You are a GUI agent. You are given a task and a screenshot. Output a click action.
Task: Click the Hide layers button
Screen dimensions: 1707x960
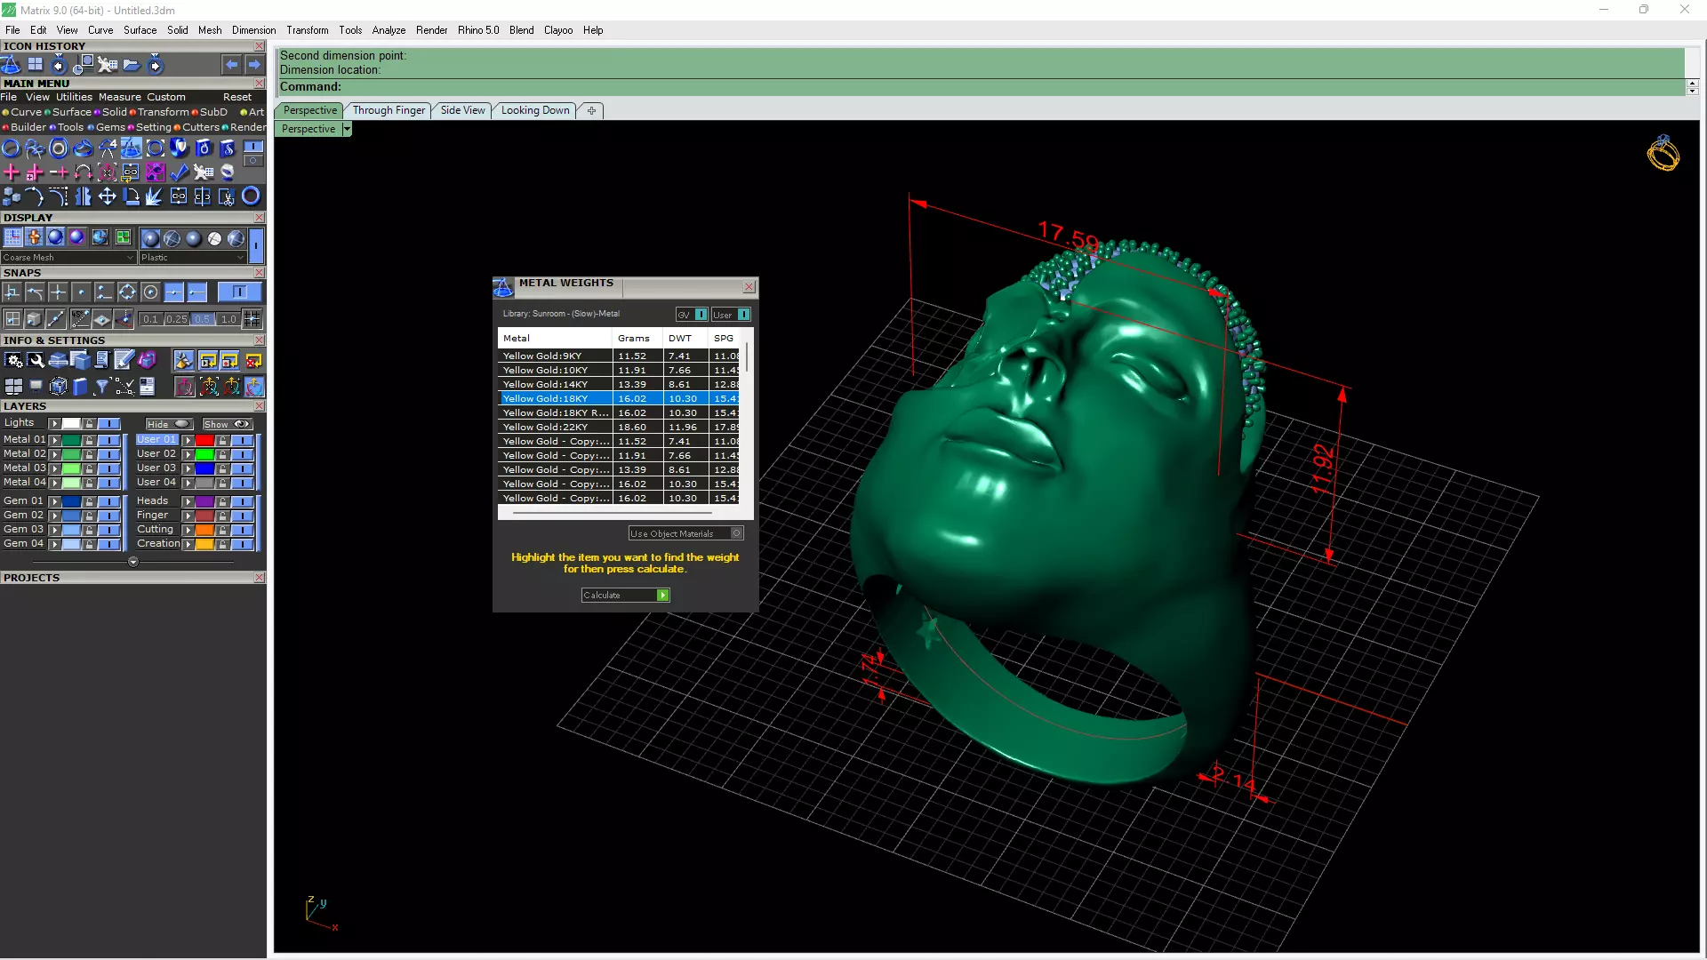tap(169, 424)
